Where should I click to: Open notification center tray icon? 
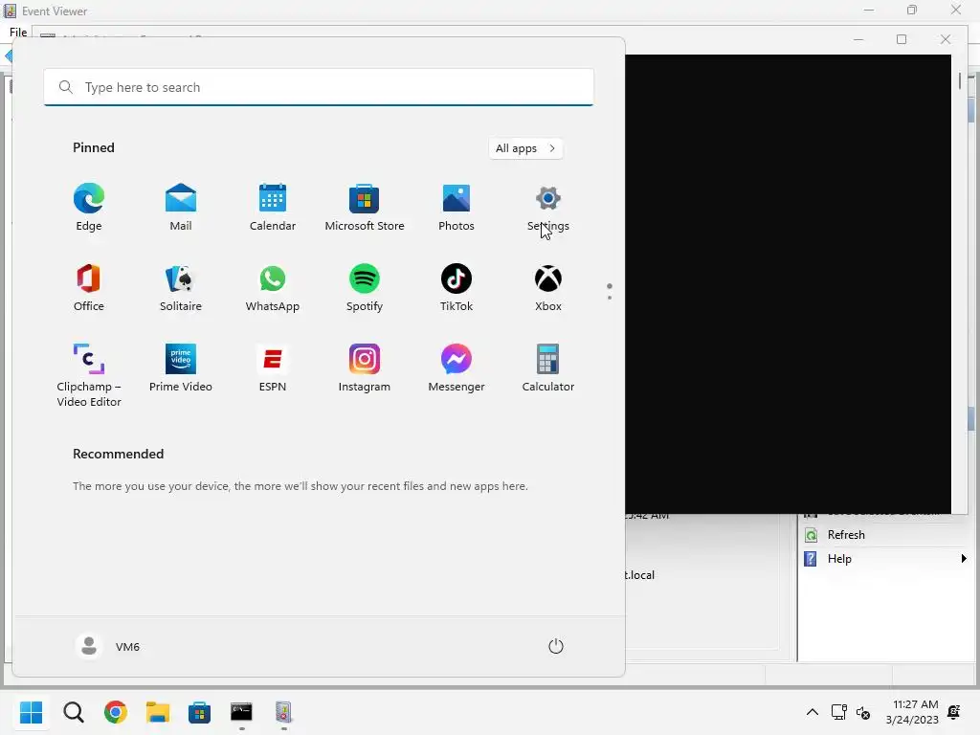tap(954, 712)
